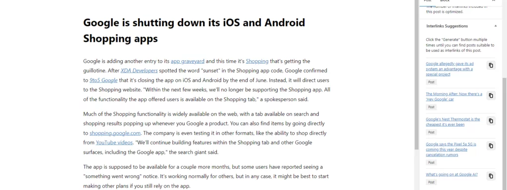Open the 'app graveyard' link
Screen dimensions: 507x190
(x=188, y=61)
